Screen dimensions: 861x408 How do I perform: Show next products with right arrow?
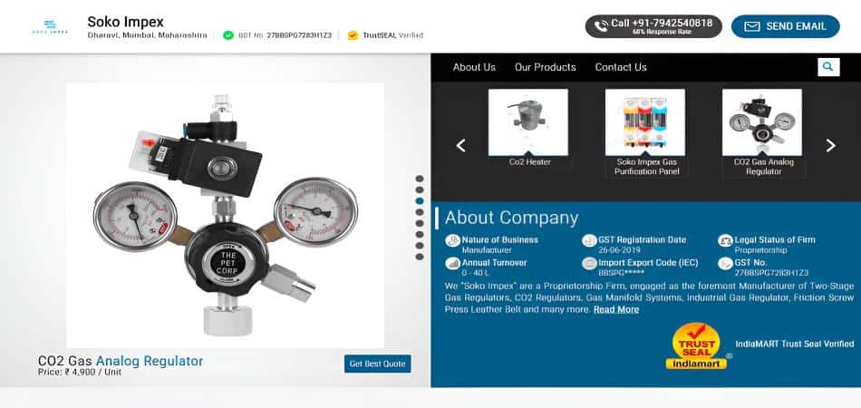pyautogui.click(x=830, y=145)
